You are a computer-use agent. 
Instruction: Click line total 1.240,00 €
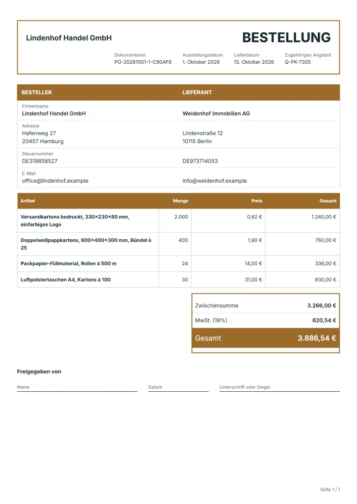(x=324, y=217)
